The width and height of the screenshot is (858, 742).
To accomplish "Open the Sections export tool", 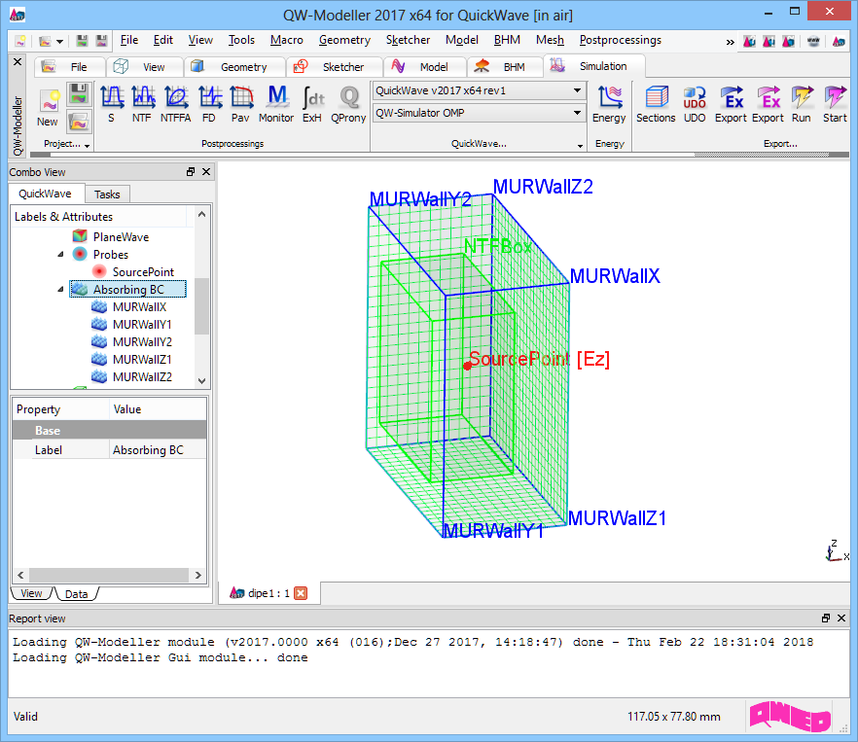I will click(656, 104).
